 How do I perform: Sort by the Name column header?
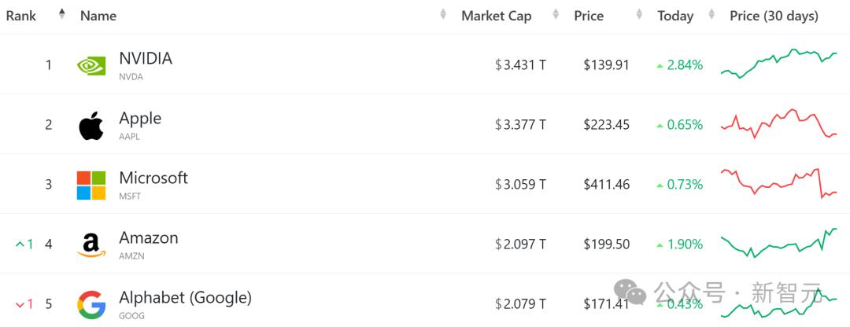click(x=98, y=16)
